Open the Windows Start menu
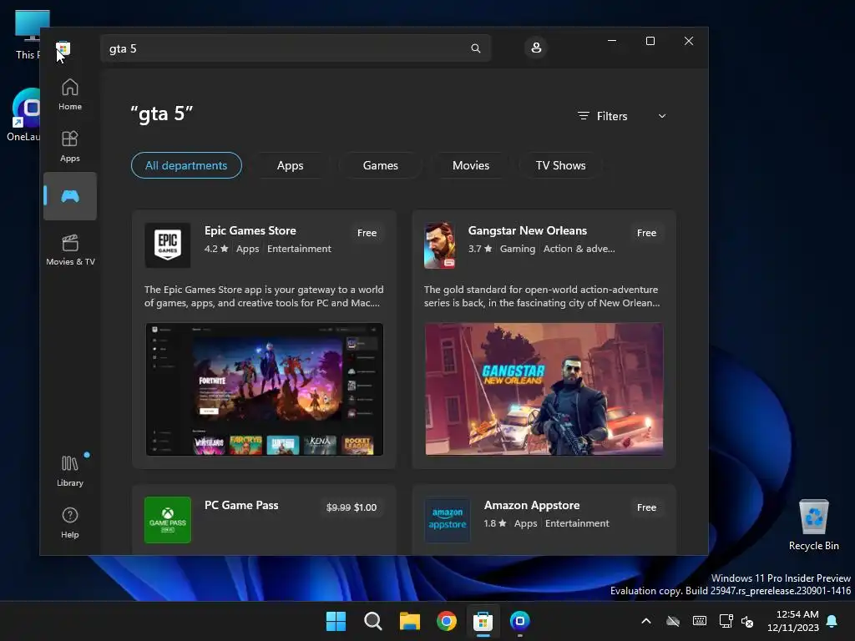 [336, 621]
